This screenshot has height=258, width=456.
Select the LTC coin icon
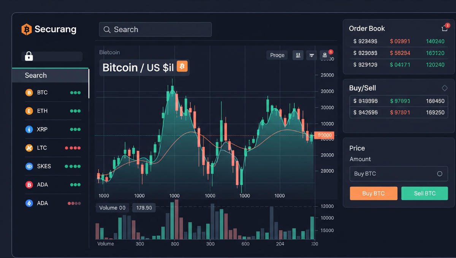[29, 148]
